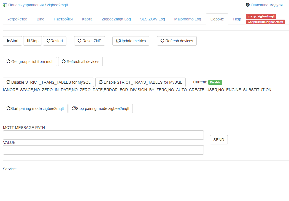Click the play icon on the Start button

coord(8,41)
